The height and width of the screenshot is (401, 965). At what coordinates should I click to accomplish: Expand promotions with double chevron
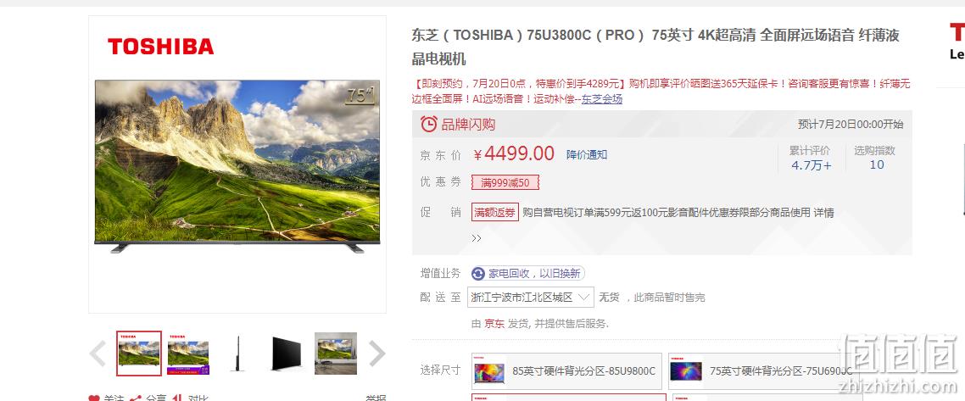tap(477, 238)
